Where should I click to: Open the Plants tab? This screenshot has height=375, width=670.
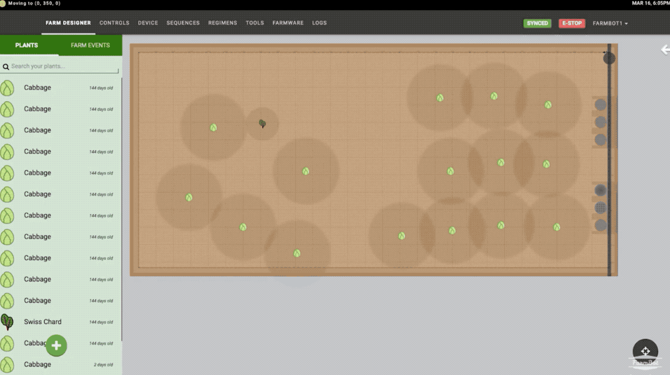coord(27,45)
